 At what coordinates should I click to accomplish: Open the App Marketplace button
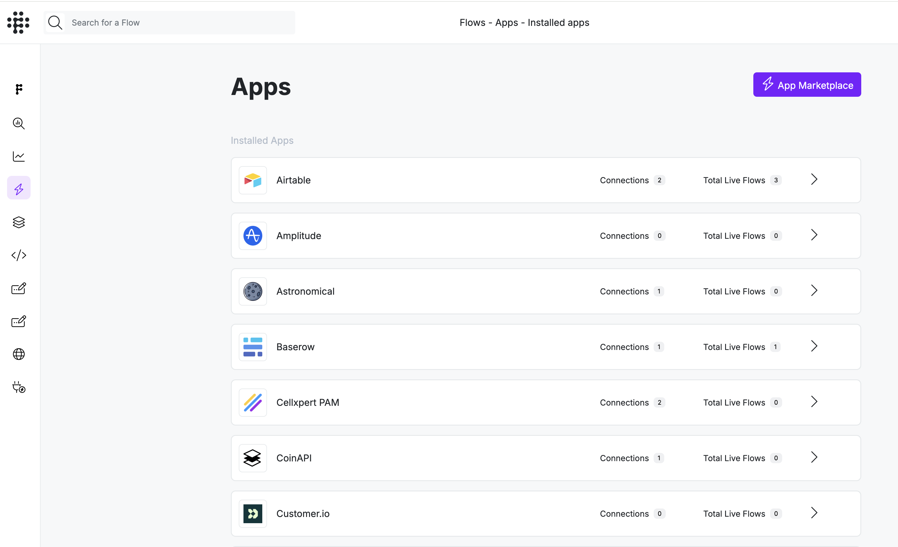click(807, 84)
